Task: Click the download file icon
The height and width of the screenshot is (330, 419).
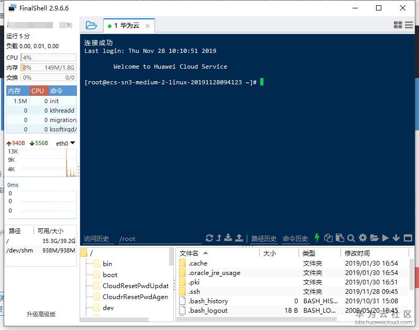Action: (228, 238)
